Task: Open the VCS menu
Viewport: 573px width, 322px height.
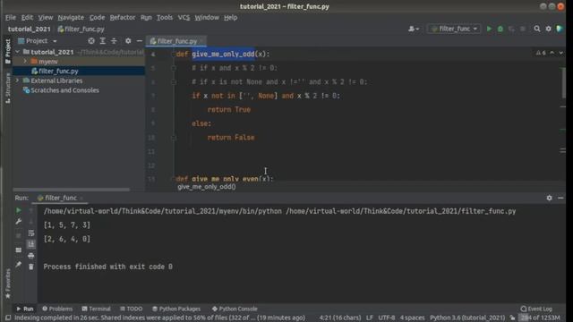Action: [x=184, y=17]
